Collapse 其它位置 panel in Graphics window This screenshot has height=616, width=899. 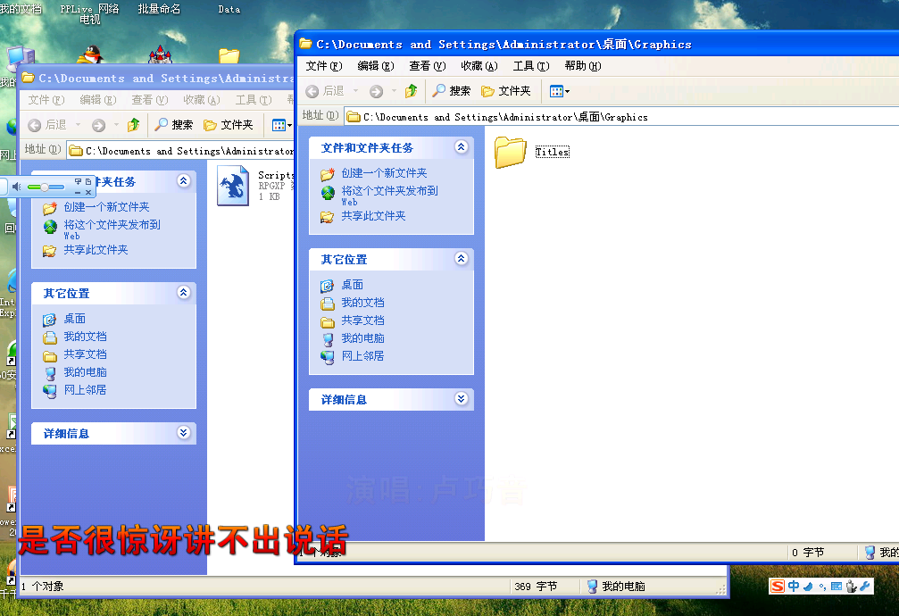pos(461,259)
